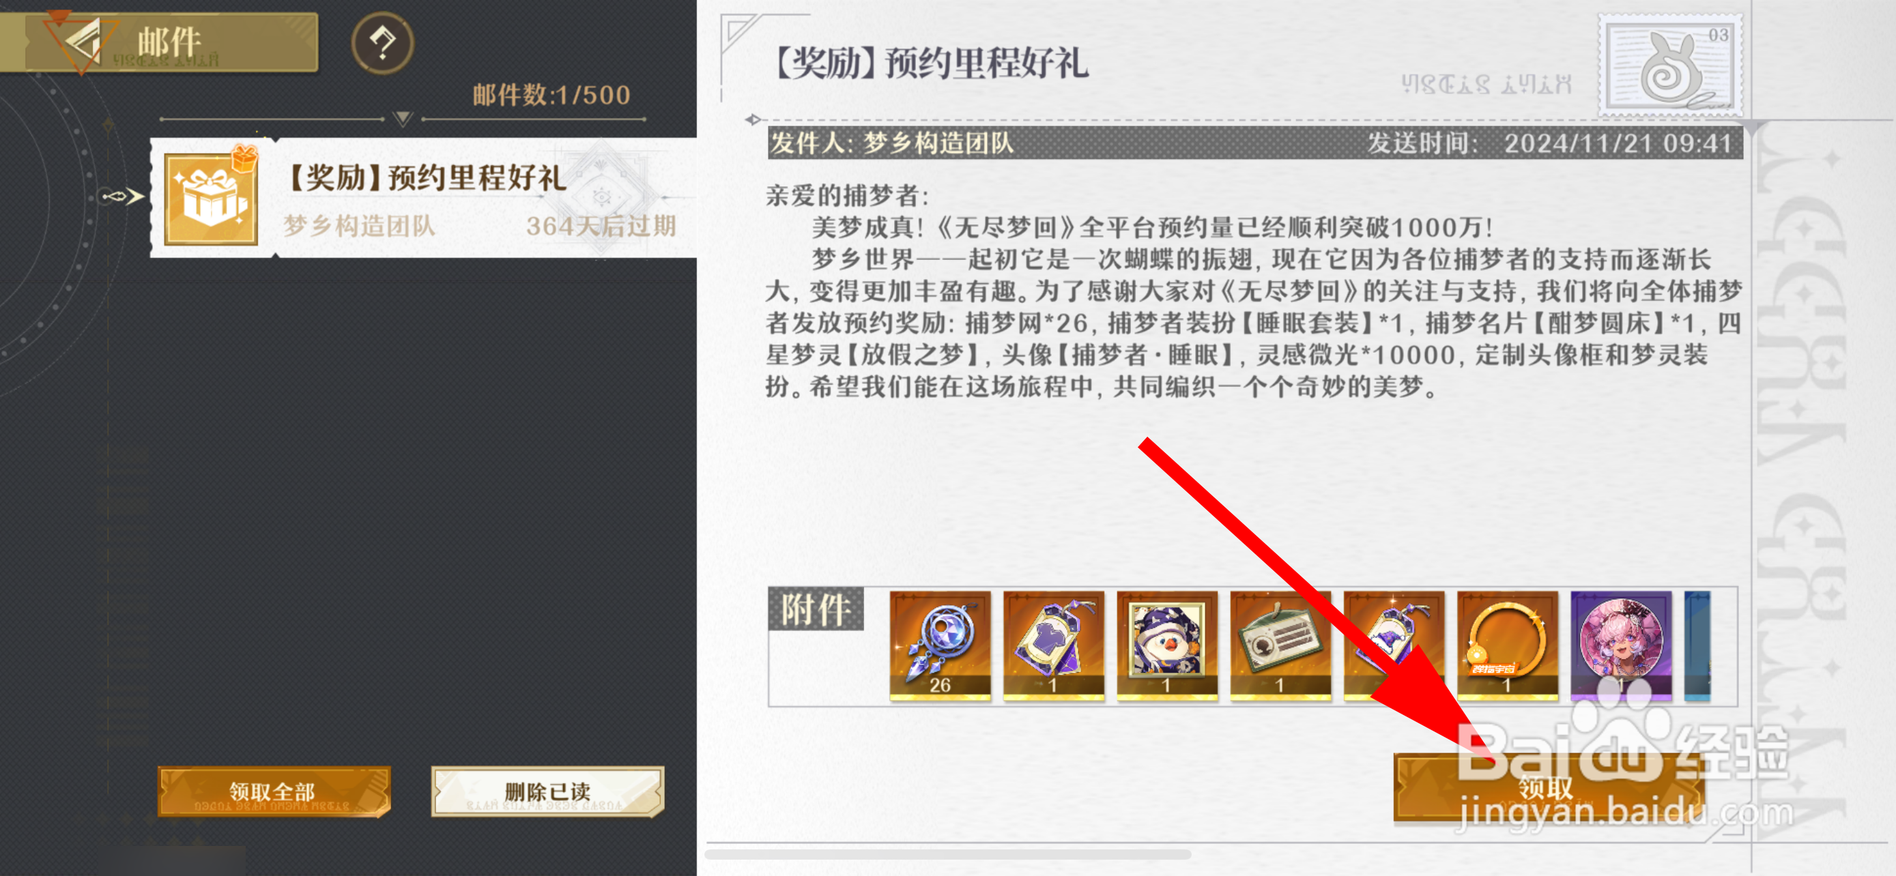Click the 删除已读 delete read button

coord(547,791)
